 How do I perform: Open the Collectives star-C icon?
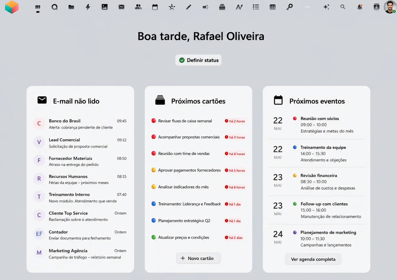pos(172,7)
